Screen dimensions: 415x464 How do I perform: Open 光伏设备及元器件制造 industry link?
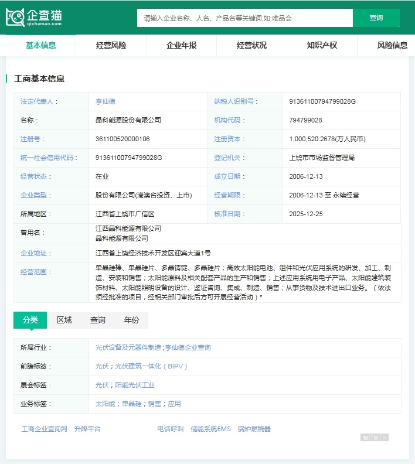pos(128,347)
